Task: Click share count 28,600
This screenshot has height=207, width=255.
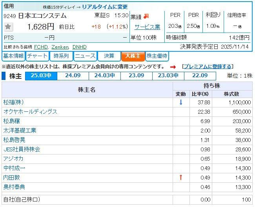Action: click(x=243, y=149)
